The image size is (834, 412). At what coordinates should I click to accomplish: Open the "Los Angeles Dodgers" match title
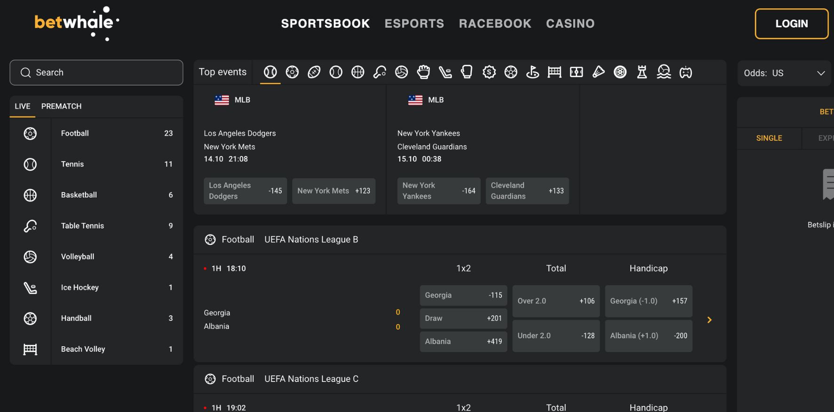240,133
